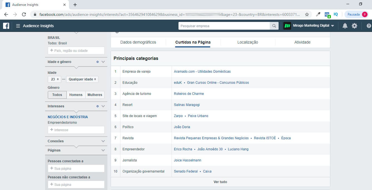Open Época page link
The width and height of the screenshot is (372, 190).
(286, 138)
